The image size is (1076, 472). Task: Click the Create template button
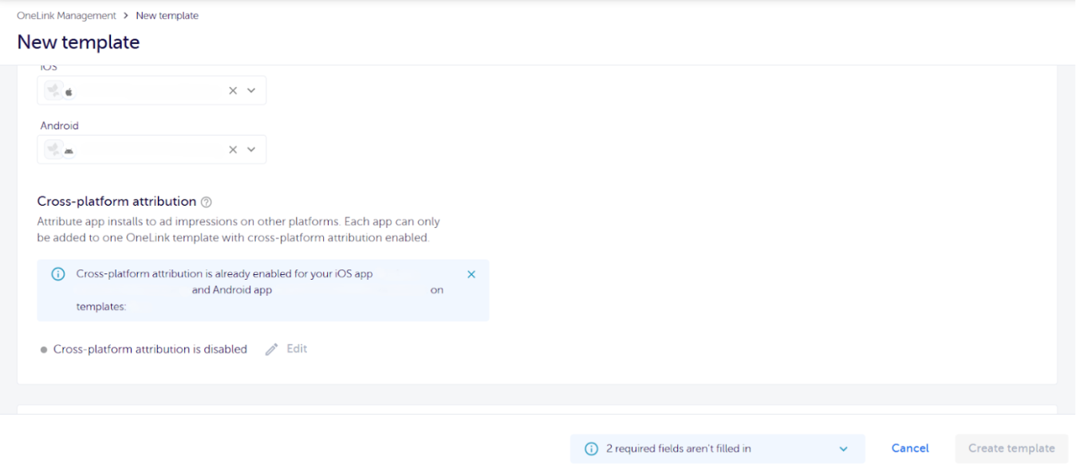pyautogui.click(x=1011, y=448)
